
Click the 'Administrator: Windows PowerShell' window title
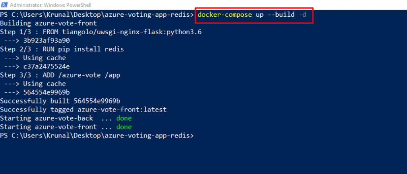[x=50, y=5]
